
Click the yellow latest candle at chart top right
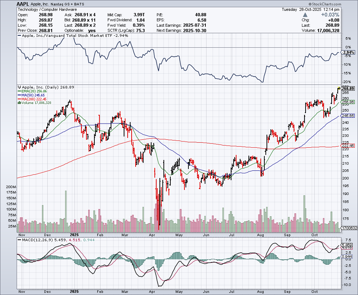click(339, 88)
